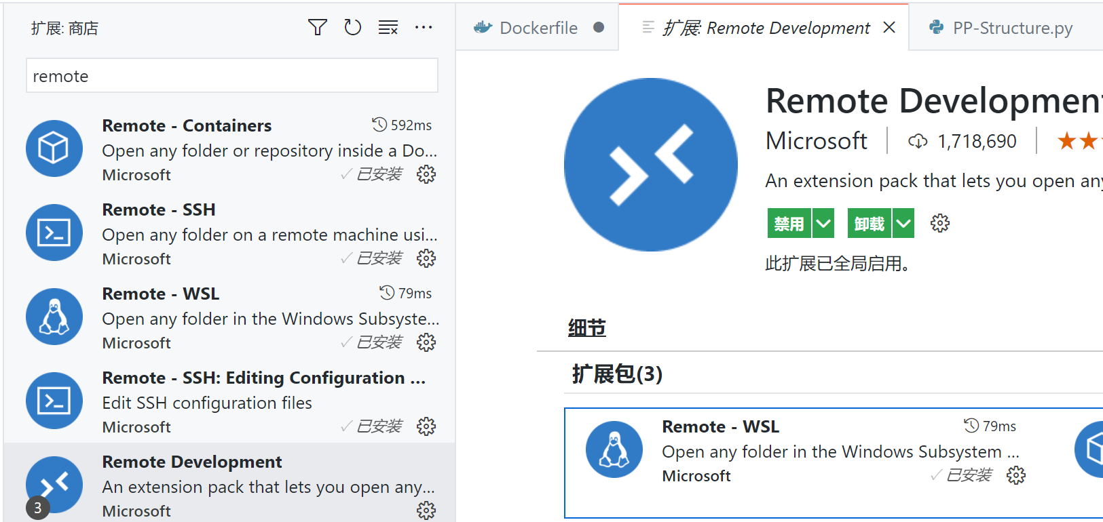Click the large Remote Development logo

click(651, 165)
